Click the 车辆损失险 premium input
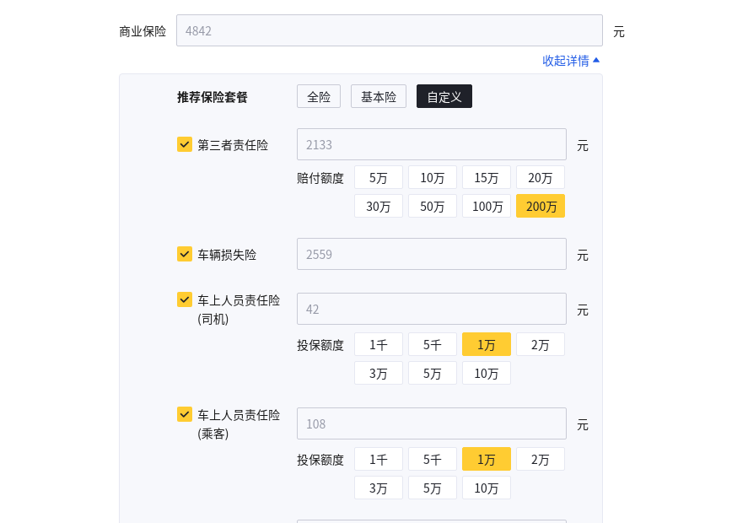This screenshot has height=523, width=748. pyautogui.click(x=431, y=254)
